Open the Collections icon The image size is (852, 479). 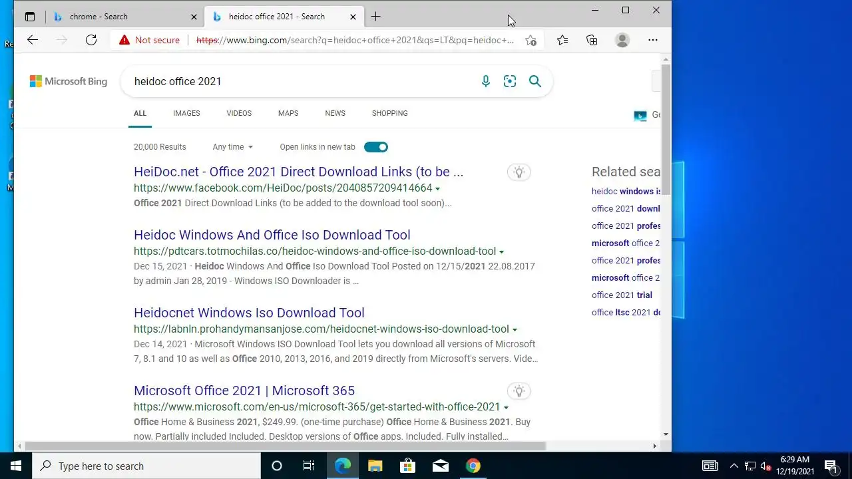click(592, 40)
